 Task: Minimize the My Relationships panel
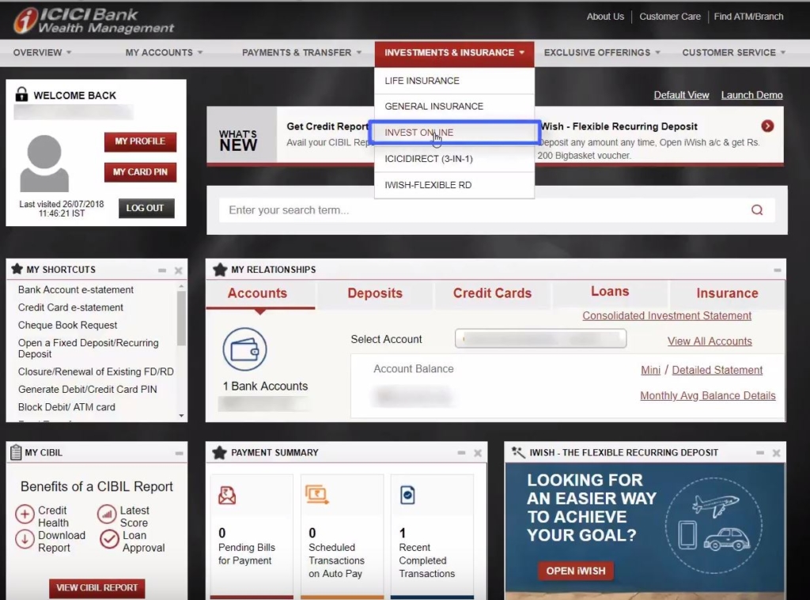(x=777, y=270)
